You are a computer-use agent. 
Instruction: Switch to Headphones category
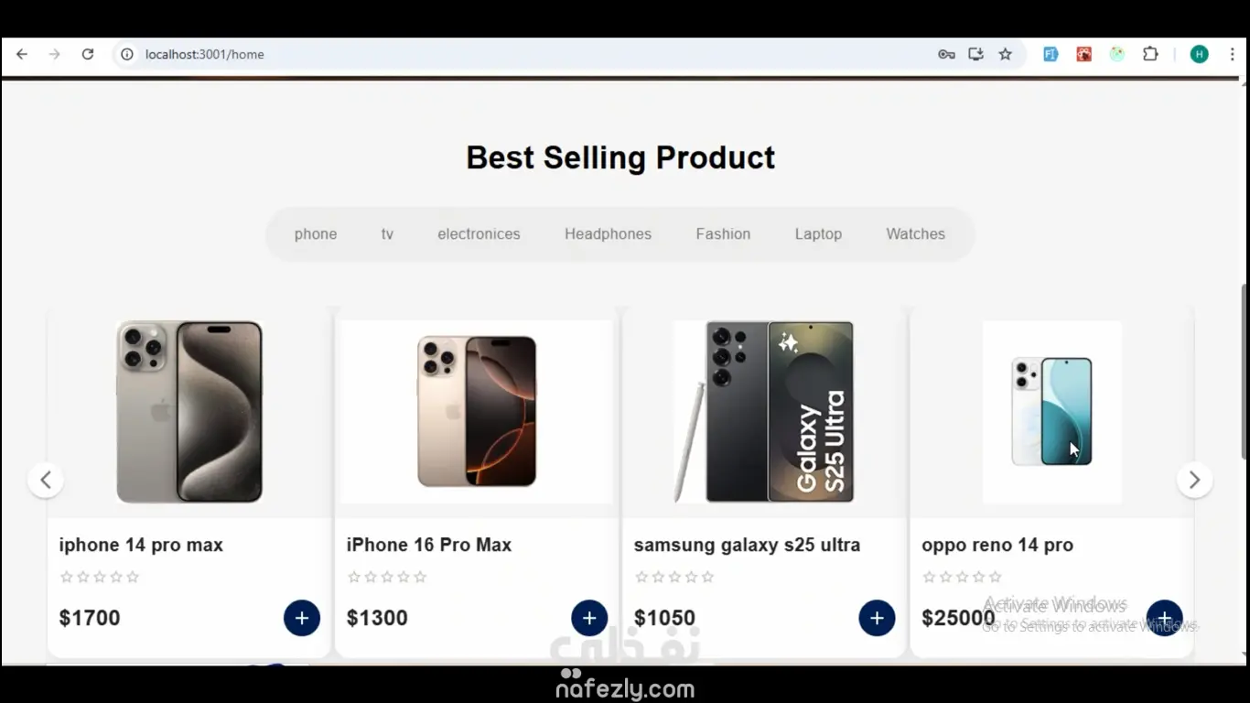[x=608, y=234]
